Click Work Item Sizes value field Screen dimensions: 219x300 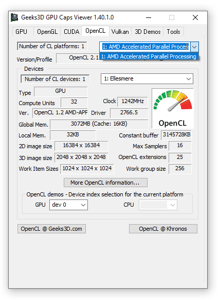tap(87, 169)
